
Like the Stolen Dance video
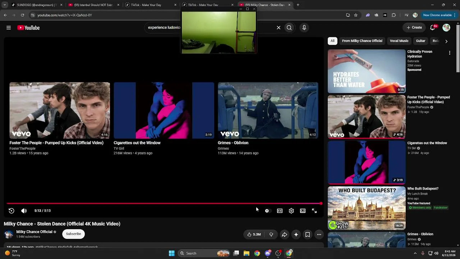254,235
